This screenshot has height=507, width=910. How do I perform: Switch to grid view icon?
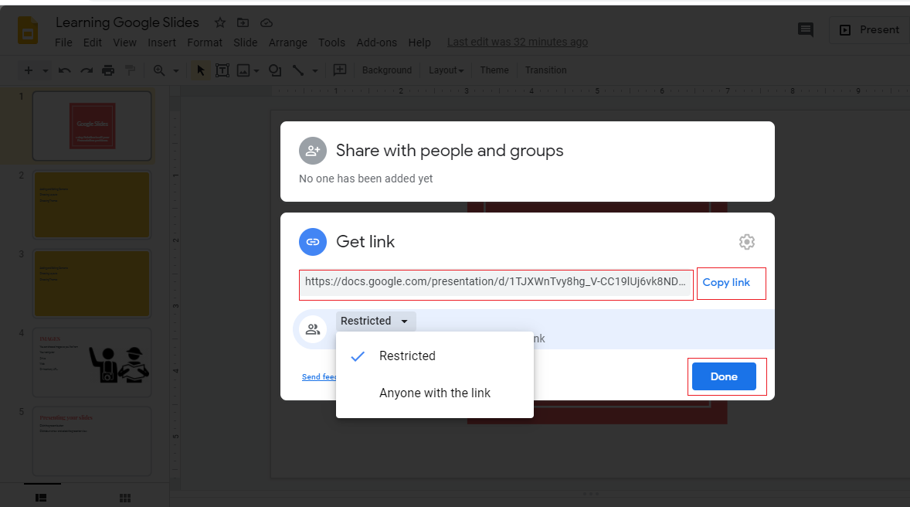click(125, 498)
